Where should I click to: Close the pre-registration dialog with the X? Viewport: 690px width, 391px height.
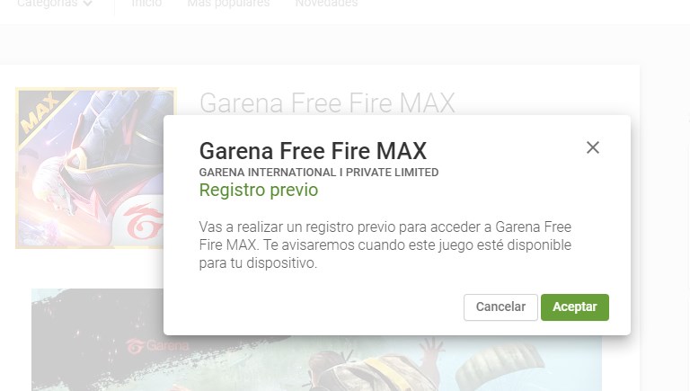tap(593, 147)
